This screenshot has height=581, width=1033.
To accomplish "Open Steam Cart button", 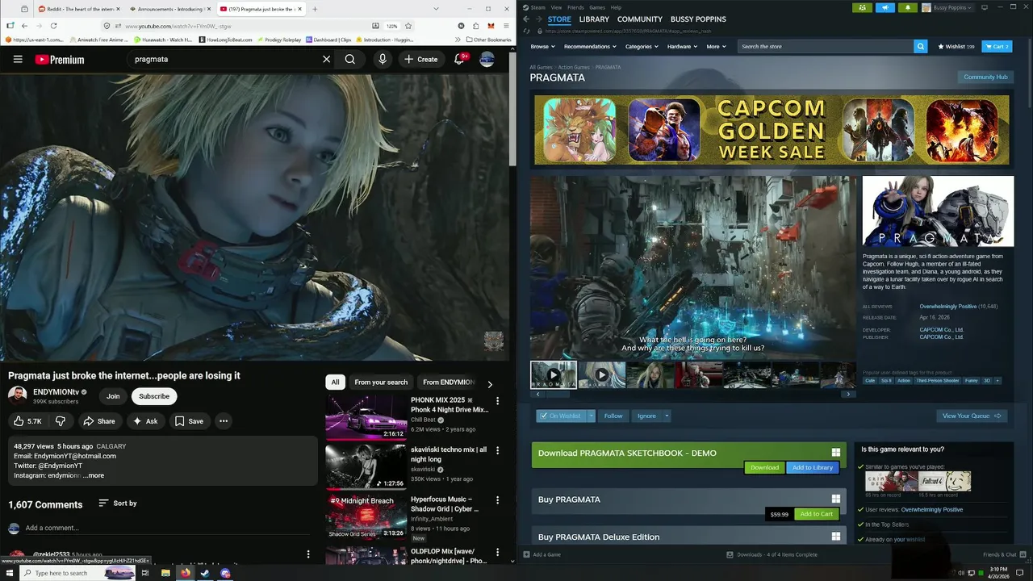I will pyautogui.click(x=997, y=47).
